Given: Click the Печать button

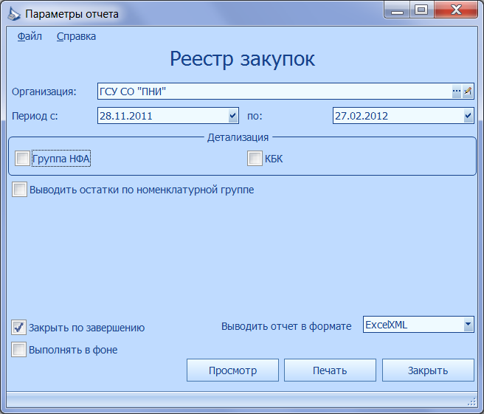Looking at the screenshot, I should (330, 370).
